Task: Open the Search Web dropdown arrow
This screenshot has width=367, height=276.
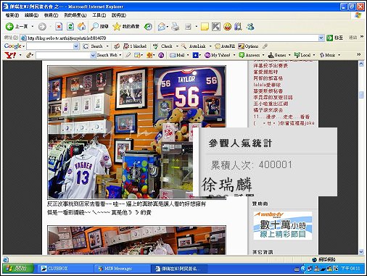Action: coord(120,55)
